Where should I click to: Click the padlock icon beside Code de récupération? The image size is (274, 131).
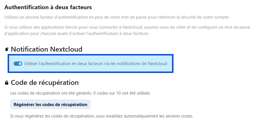click(6, 83)
